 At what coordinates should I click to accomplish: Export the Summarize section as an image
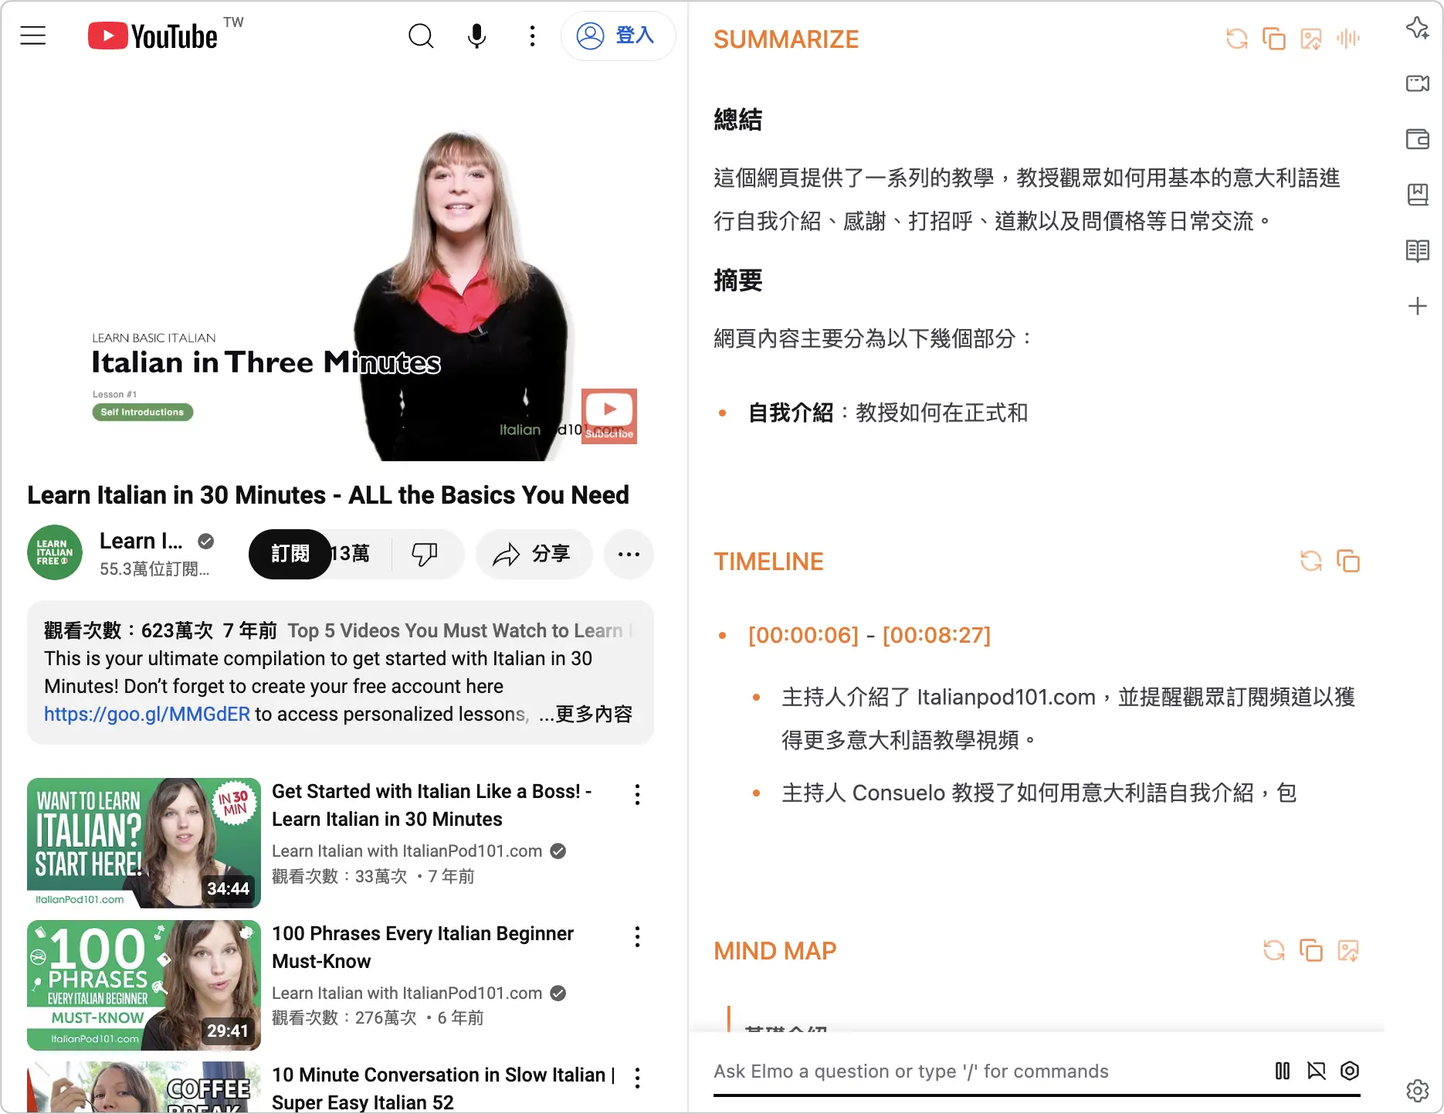(1311, 39)
